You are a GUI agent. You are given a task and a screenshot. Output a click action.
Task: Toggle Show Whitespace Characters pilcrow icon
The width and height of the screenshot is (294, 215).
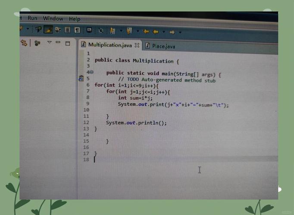77,30
